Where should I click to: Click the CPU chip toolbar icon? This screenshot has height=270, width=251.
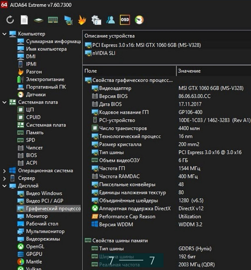click(39, 20)
